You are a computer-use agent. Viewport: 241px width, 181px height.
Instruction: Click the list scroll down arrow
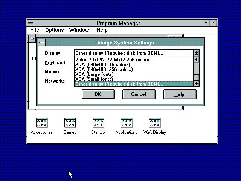pyautogui.click(x=196, y=84)
